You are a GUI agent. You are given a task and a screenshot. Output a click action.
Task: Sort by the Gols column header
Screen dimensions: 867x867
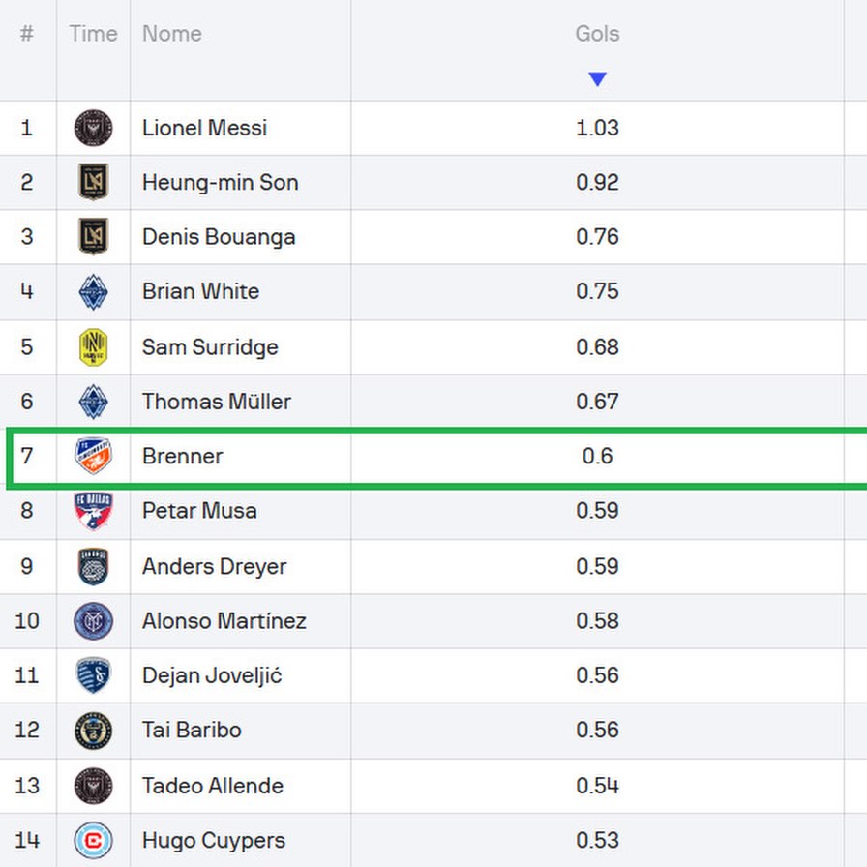[597, 34]
